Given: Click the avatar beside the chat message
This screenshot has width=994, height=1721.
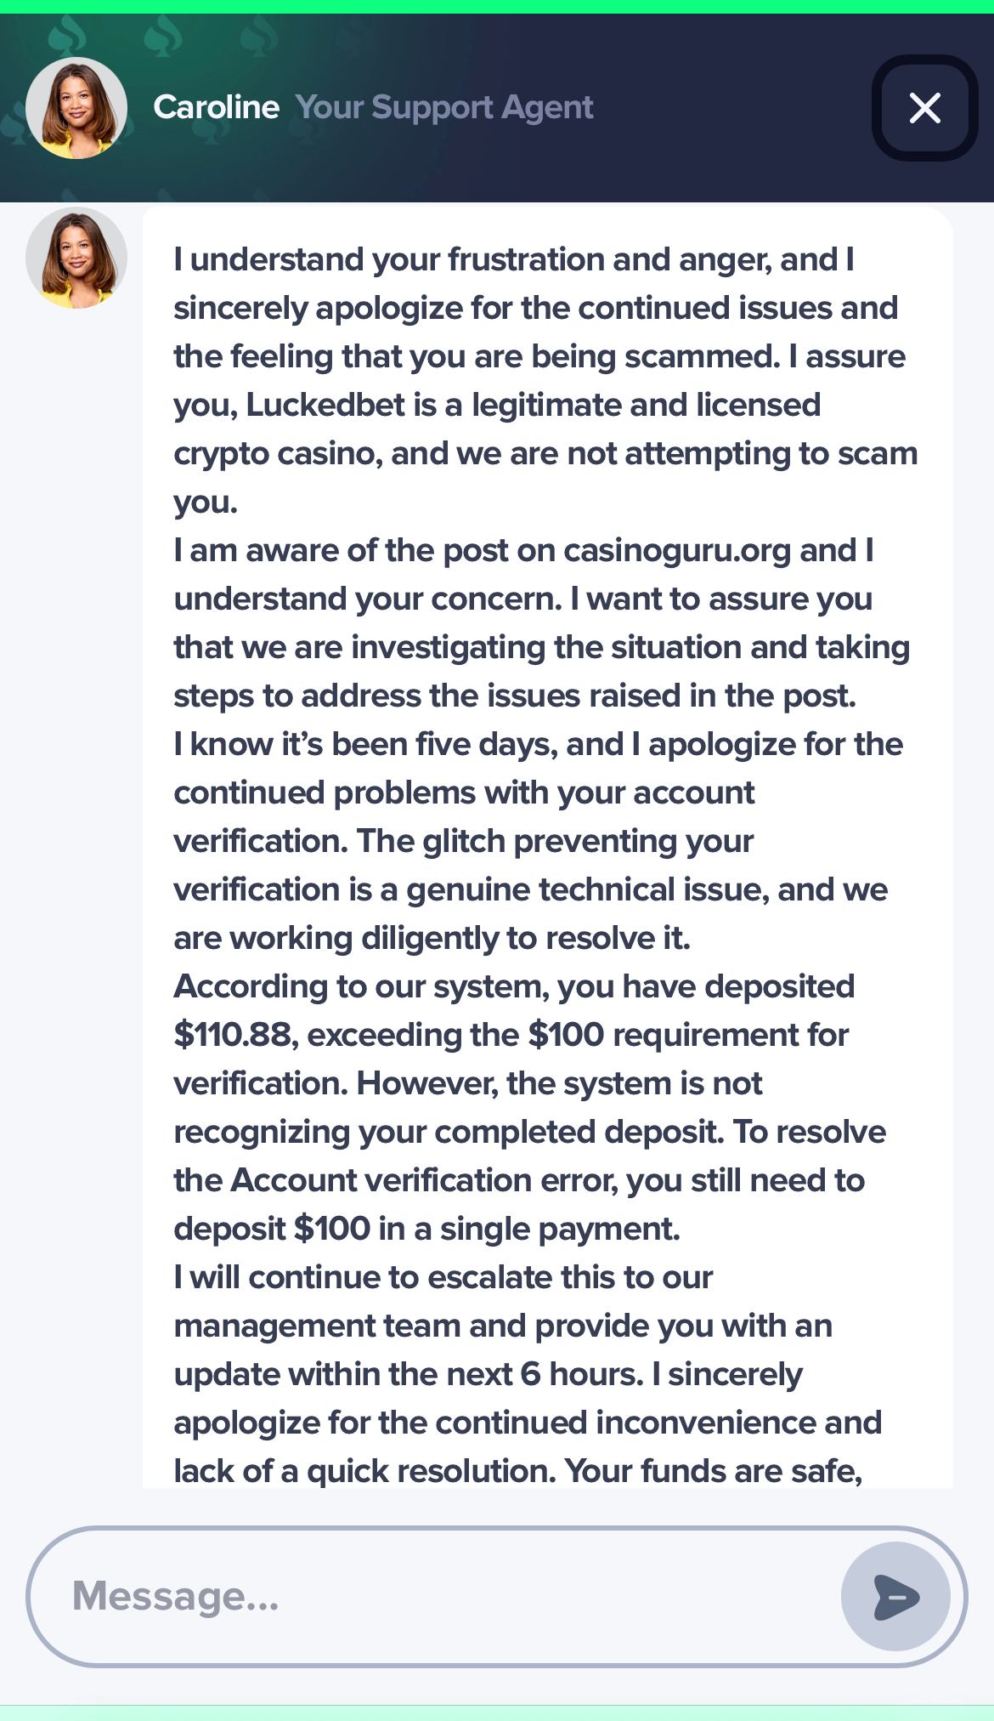Looking at the screenshot, I should [x=76, y=258].
